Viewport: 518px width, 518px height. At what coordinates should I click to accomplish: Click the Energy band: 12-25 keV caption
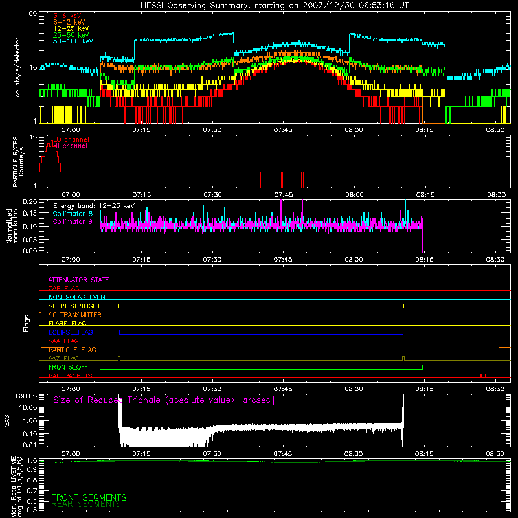94,206
